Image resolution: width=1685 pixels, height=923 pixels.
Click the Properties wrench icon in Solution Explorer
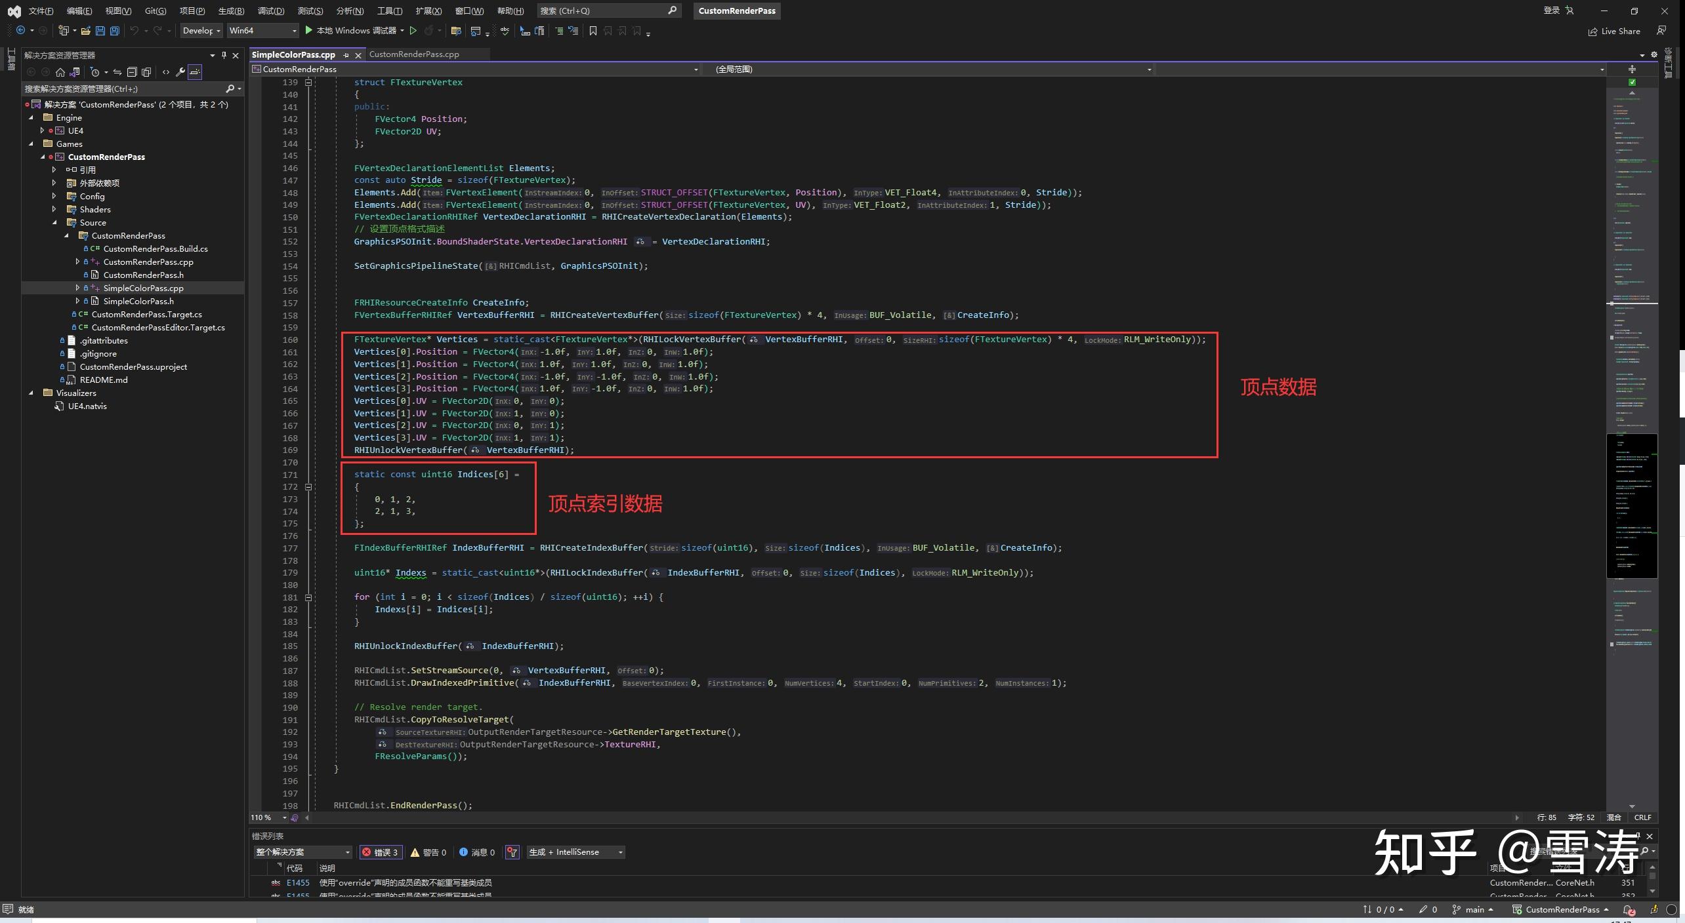[182, 72]
